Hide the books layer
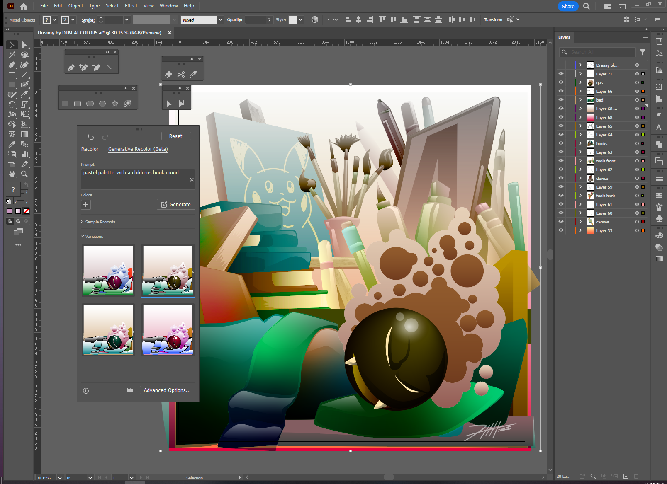The image size is (667, 484). (561, 143)
